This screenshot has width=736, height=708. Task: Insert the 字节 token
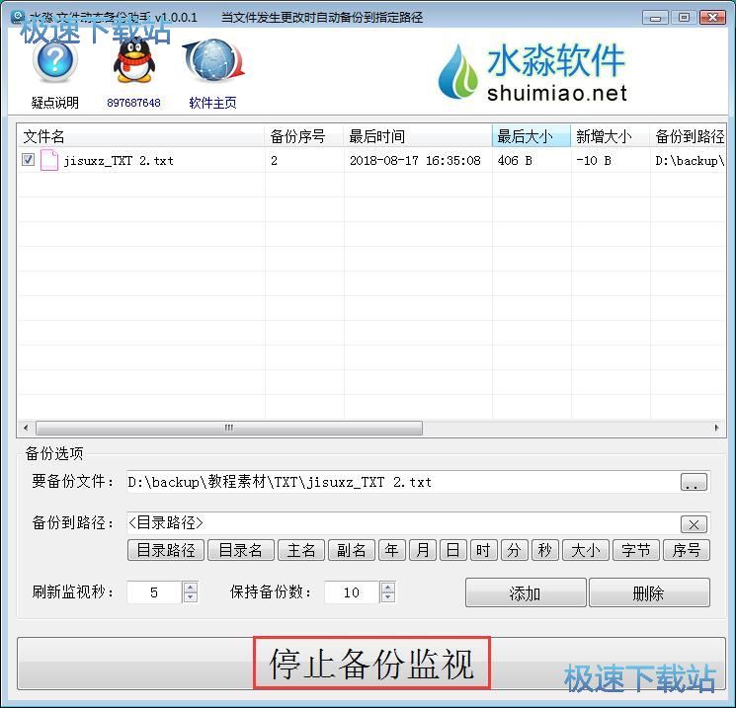click(636, 550)
